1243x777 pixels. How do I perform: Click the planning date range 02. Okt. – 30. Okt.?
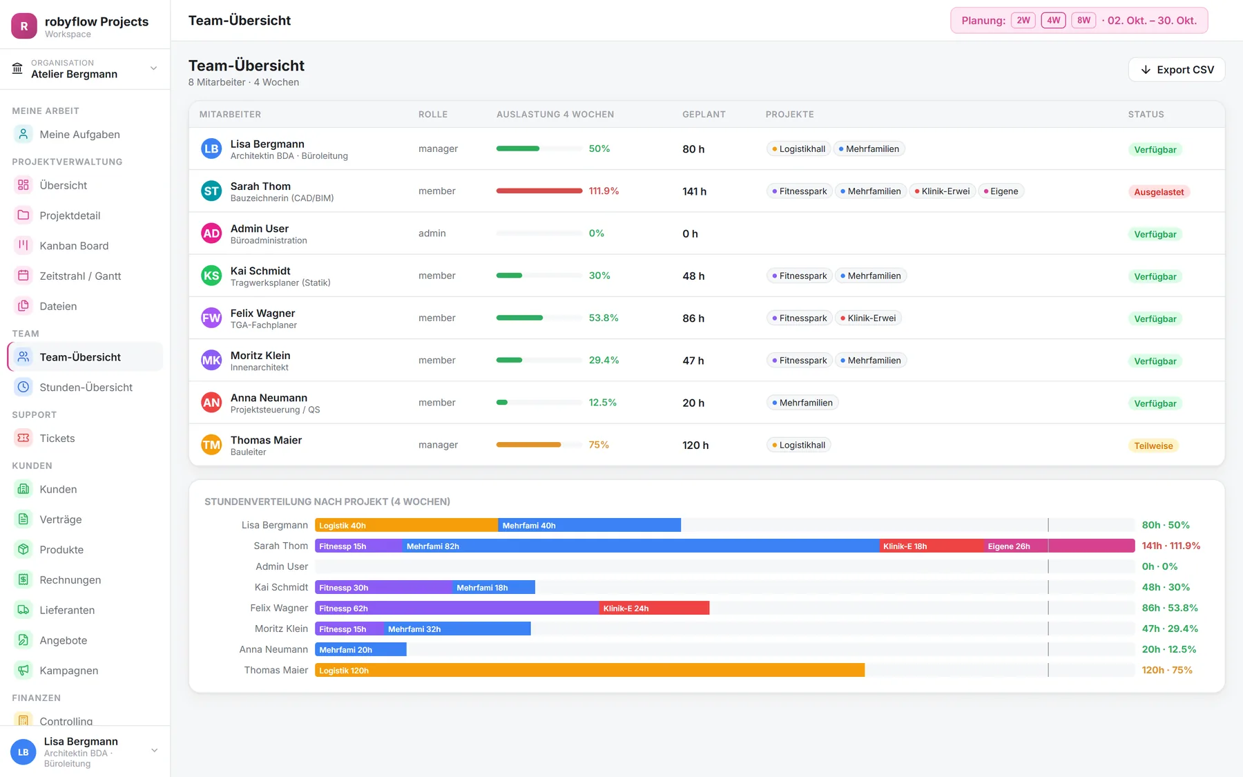click(1152, 21)
